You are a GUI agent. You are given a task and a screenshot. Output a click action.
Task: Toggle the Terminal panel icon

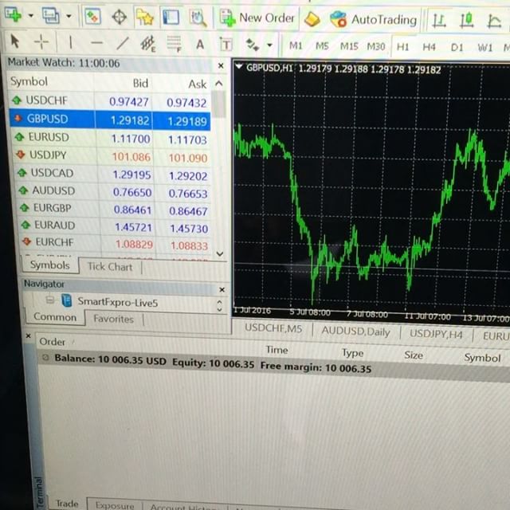171,18
